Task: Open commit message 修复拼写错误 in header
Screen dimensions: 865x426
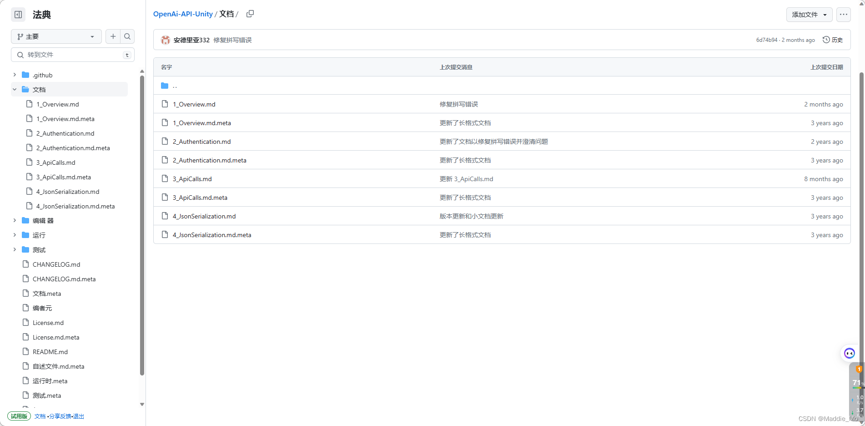Action: (x=232, y=40)
